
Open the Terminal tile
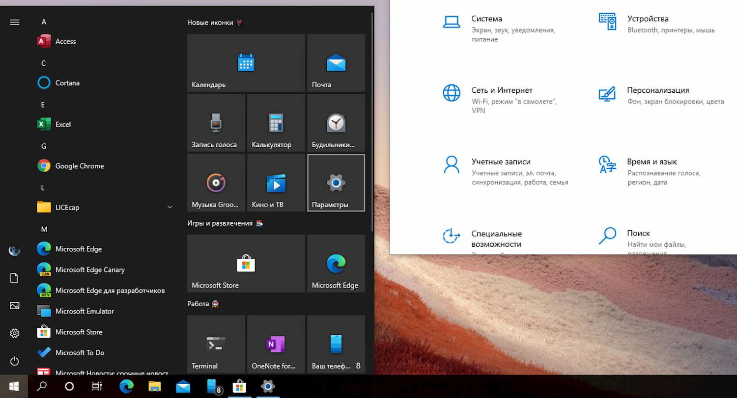click(216, 344)
